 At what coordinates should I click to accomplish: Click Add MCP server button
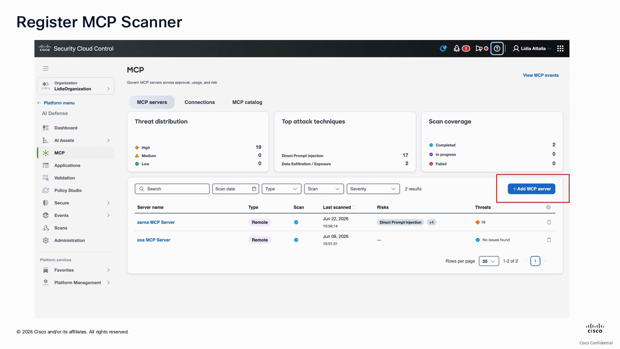[531, 189]
